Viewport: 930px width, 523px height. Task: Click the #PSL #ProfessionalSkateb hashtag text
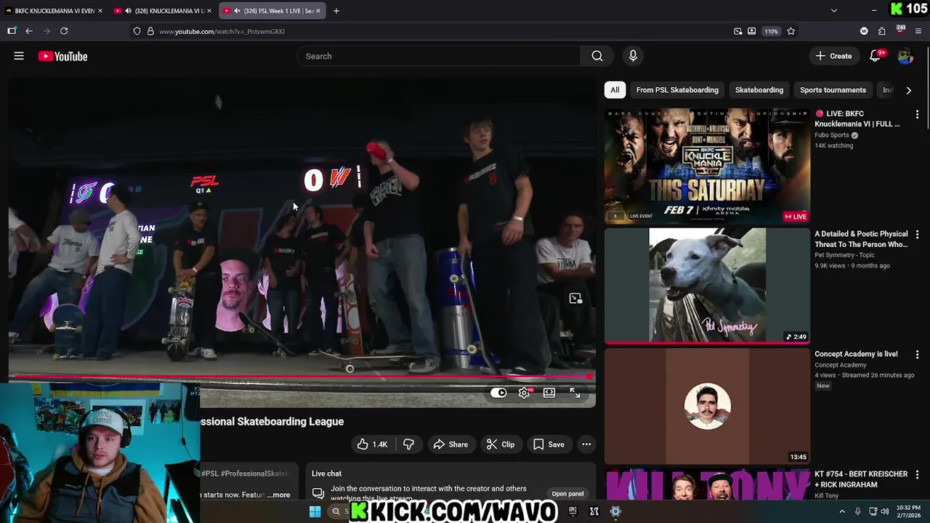pos(245,474)
